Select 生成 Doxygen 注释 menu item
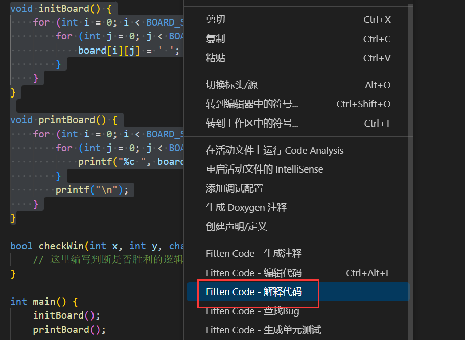This screenshot has height=340, width=465. click(298, 207)
